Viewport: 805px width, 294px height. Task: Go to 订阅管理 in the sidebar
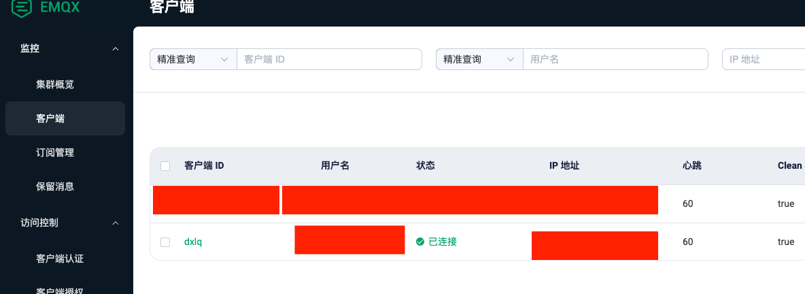(55, 152)
